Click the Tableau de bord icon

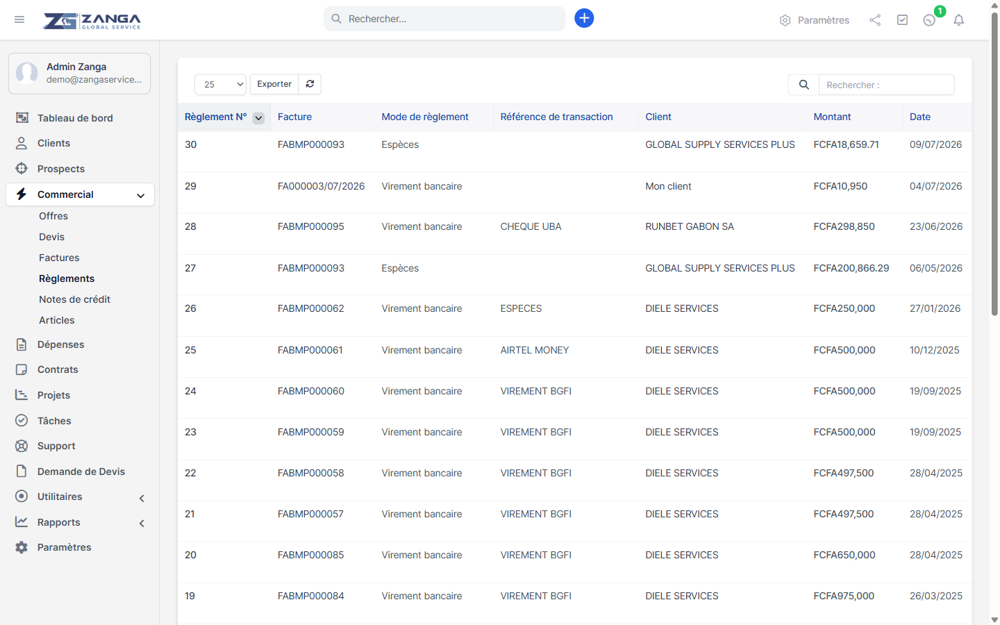point(22,118)
